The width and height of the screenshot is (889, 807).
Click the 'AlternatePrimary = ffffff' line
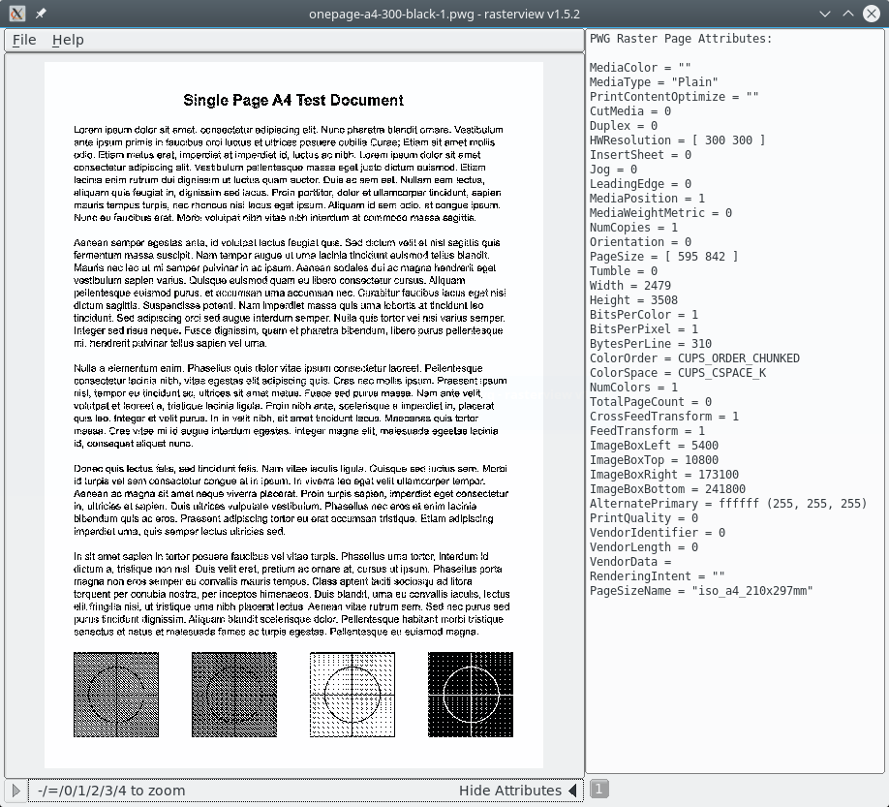[x=728, y=504]
